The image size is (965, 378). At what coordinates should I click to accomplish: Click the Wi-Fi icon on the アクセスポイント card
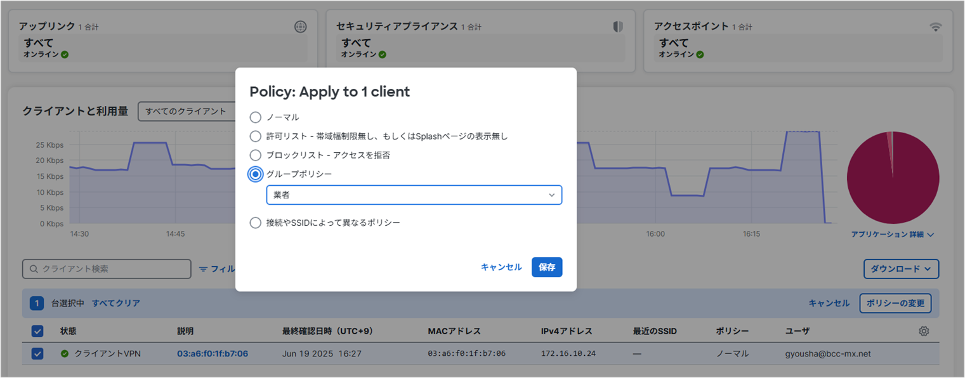pyautogui.click(x=935, y=26)
